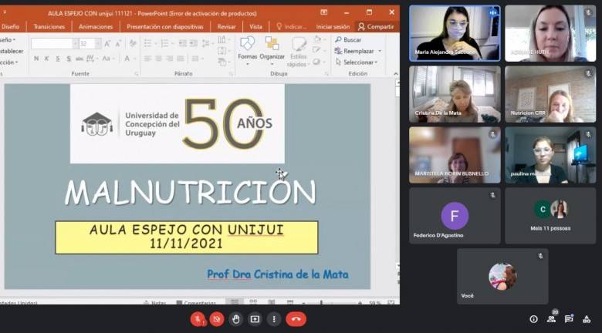Open the Animaciones ribbon tab
Viewport: 602px width, 333px height.
[x=96, y=26]
